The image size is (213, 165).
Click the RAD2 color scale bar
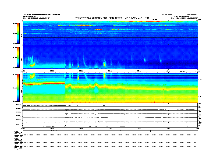click(19, 33)
